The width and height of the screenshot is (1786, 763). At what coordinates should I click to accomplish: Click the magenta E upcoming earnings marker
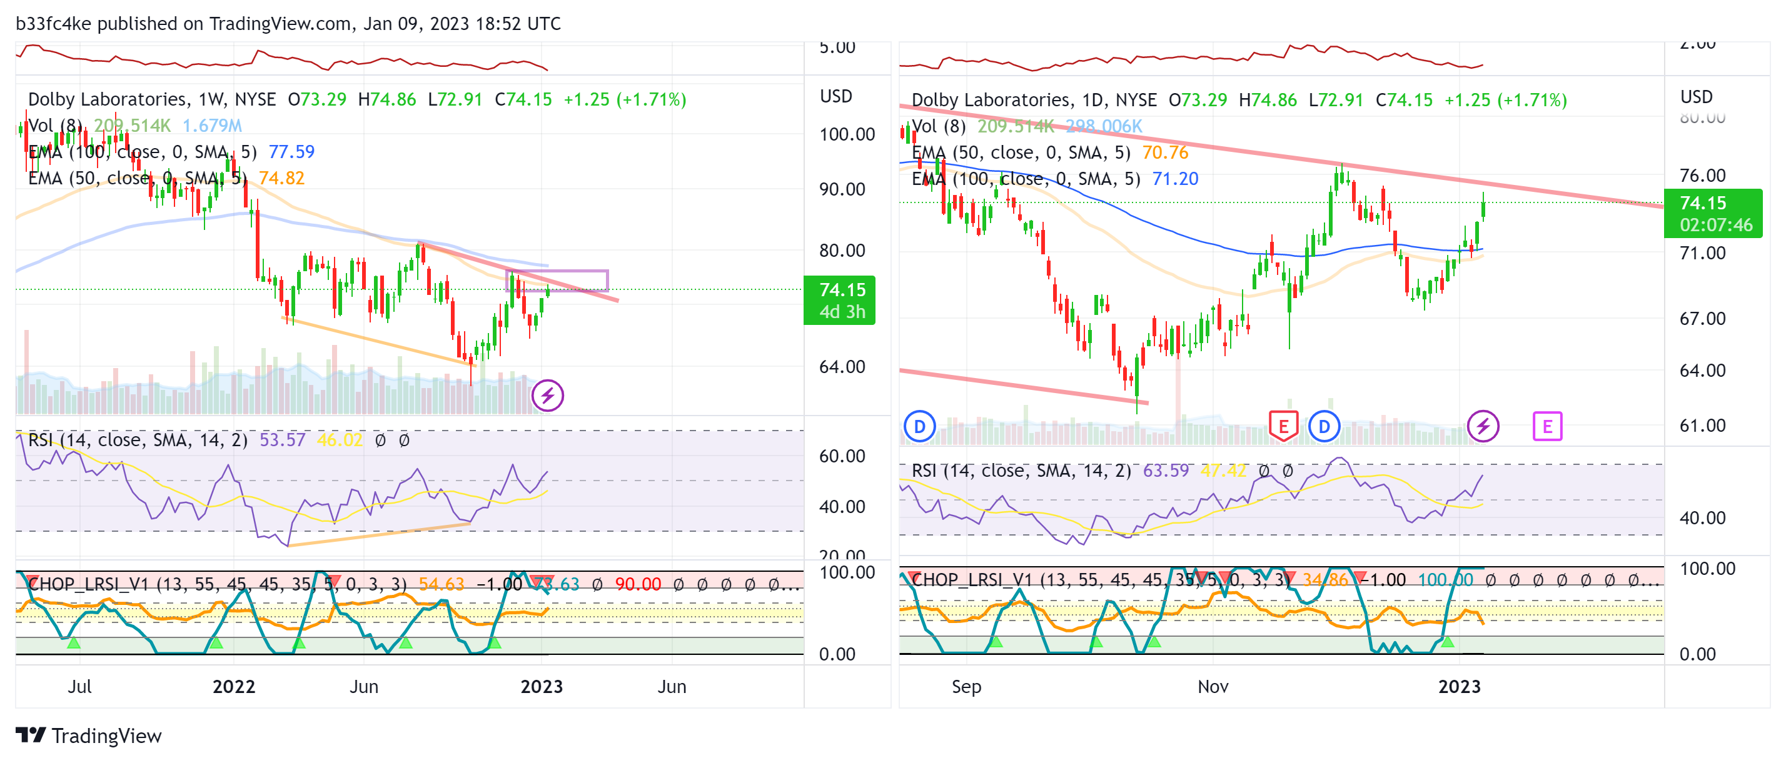(x=1547, y=426)
